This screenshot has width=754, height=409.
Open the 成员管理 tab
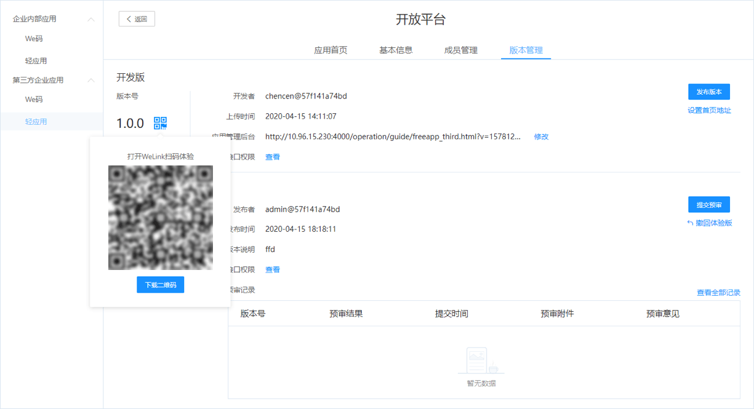point(461,50)
